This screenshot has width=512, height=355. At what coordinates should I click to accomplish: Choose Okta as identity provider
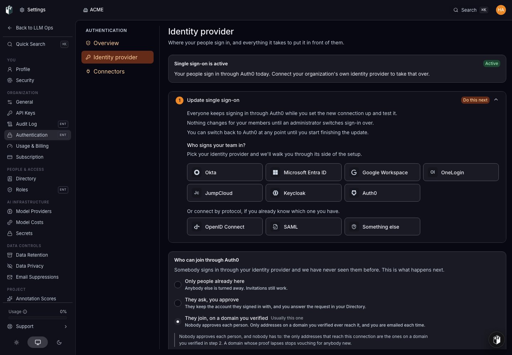coord(225,172)
